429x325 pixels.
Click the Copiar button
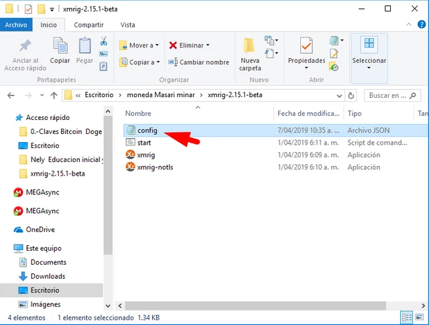[60, 51]
